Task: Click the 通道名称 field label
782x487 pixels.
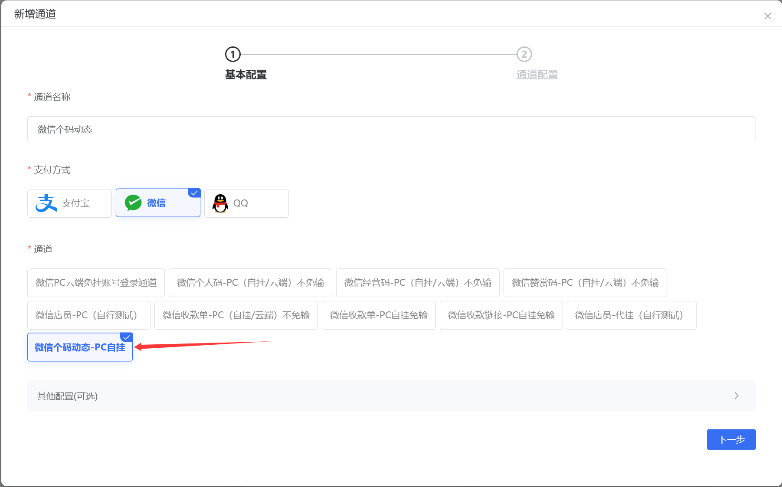Action: tap(52, 97)
